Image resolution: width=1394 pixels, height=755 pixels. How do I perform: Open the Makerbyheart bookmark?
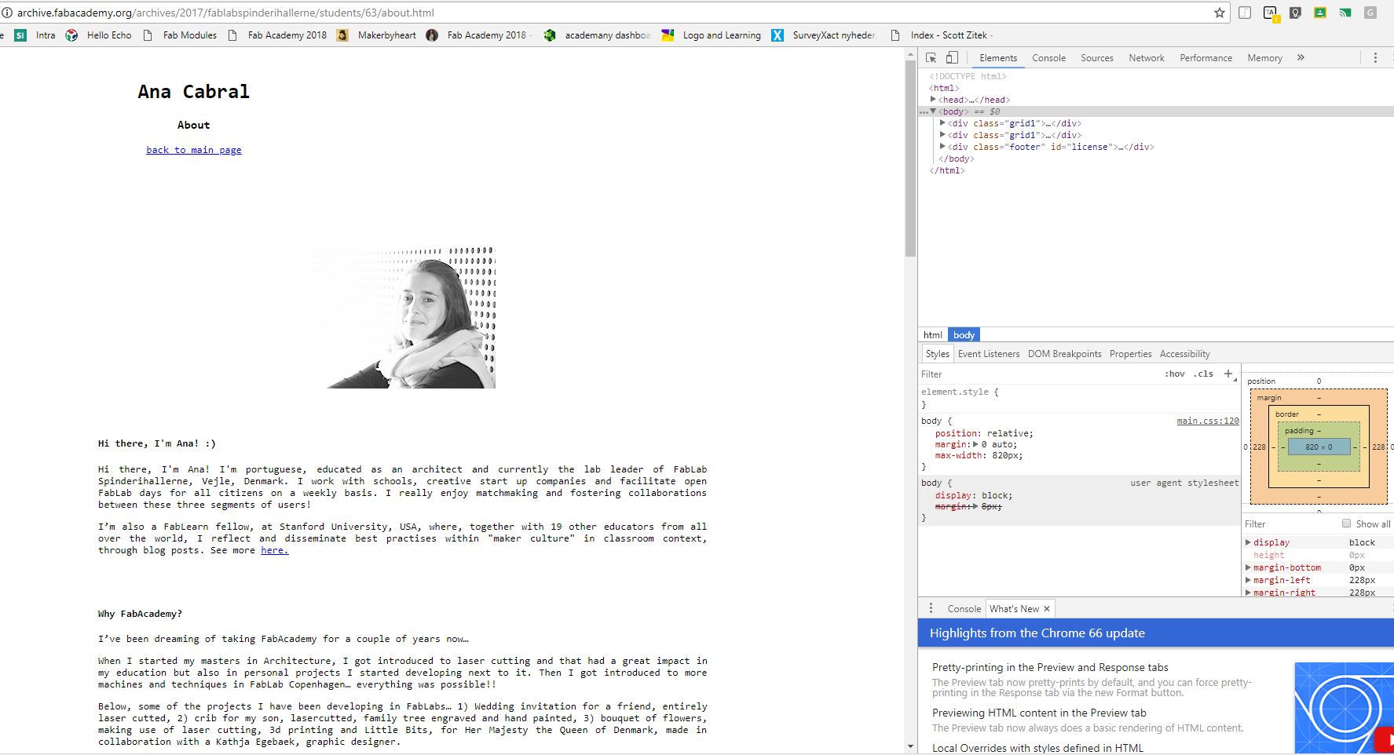click(377, 35)
